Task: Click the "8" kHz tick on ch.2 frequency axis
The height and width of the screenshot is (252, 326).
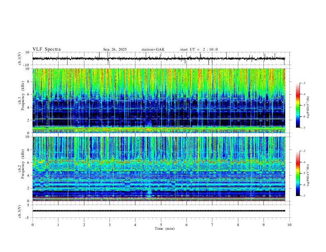Action: [28, 150]
